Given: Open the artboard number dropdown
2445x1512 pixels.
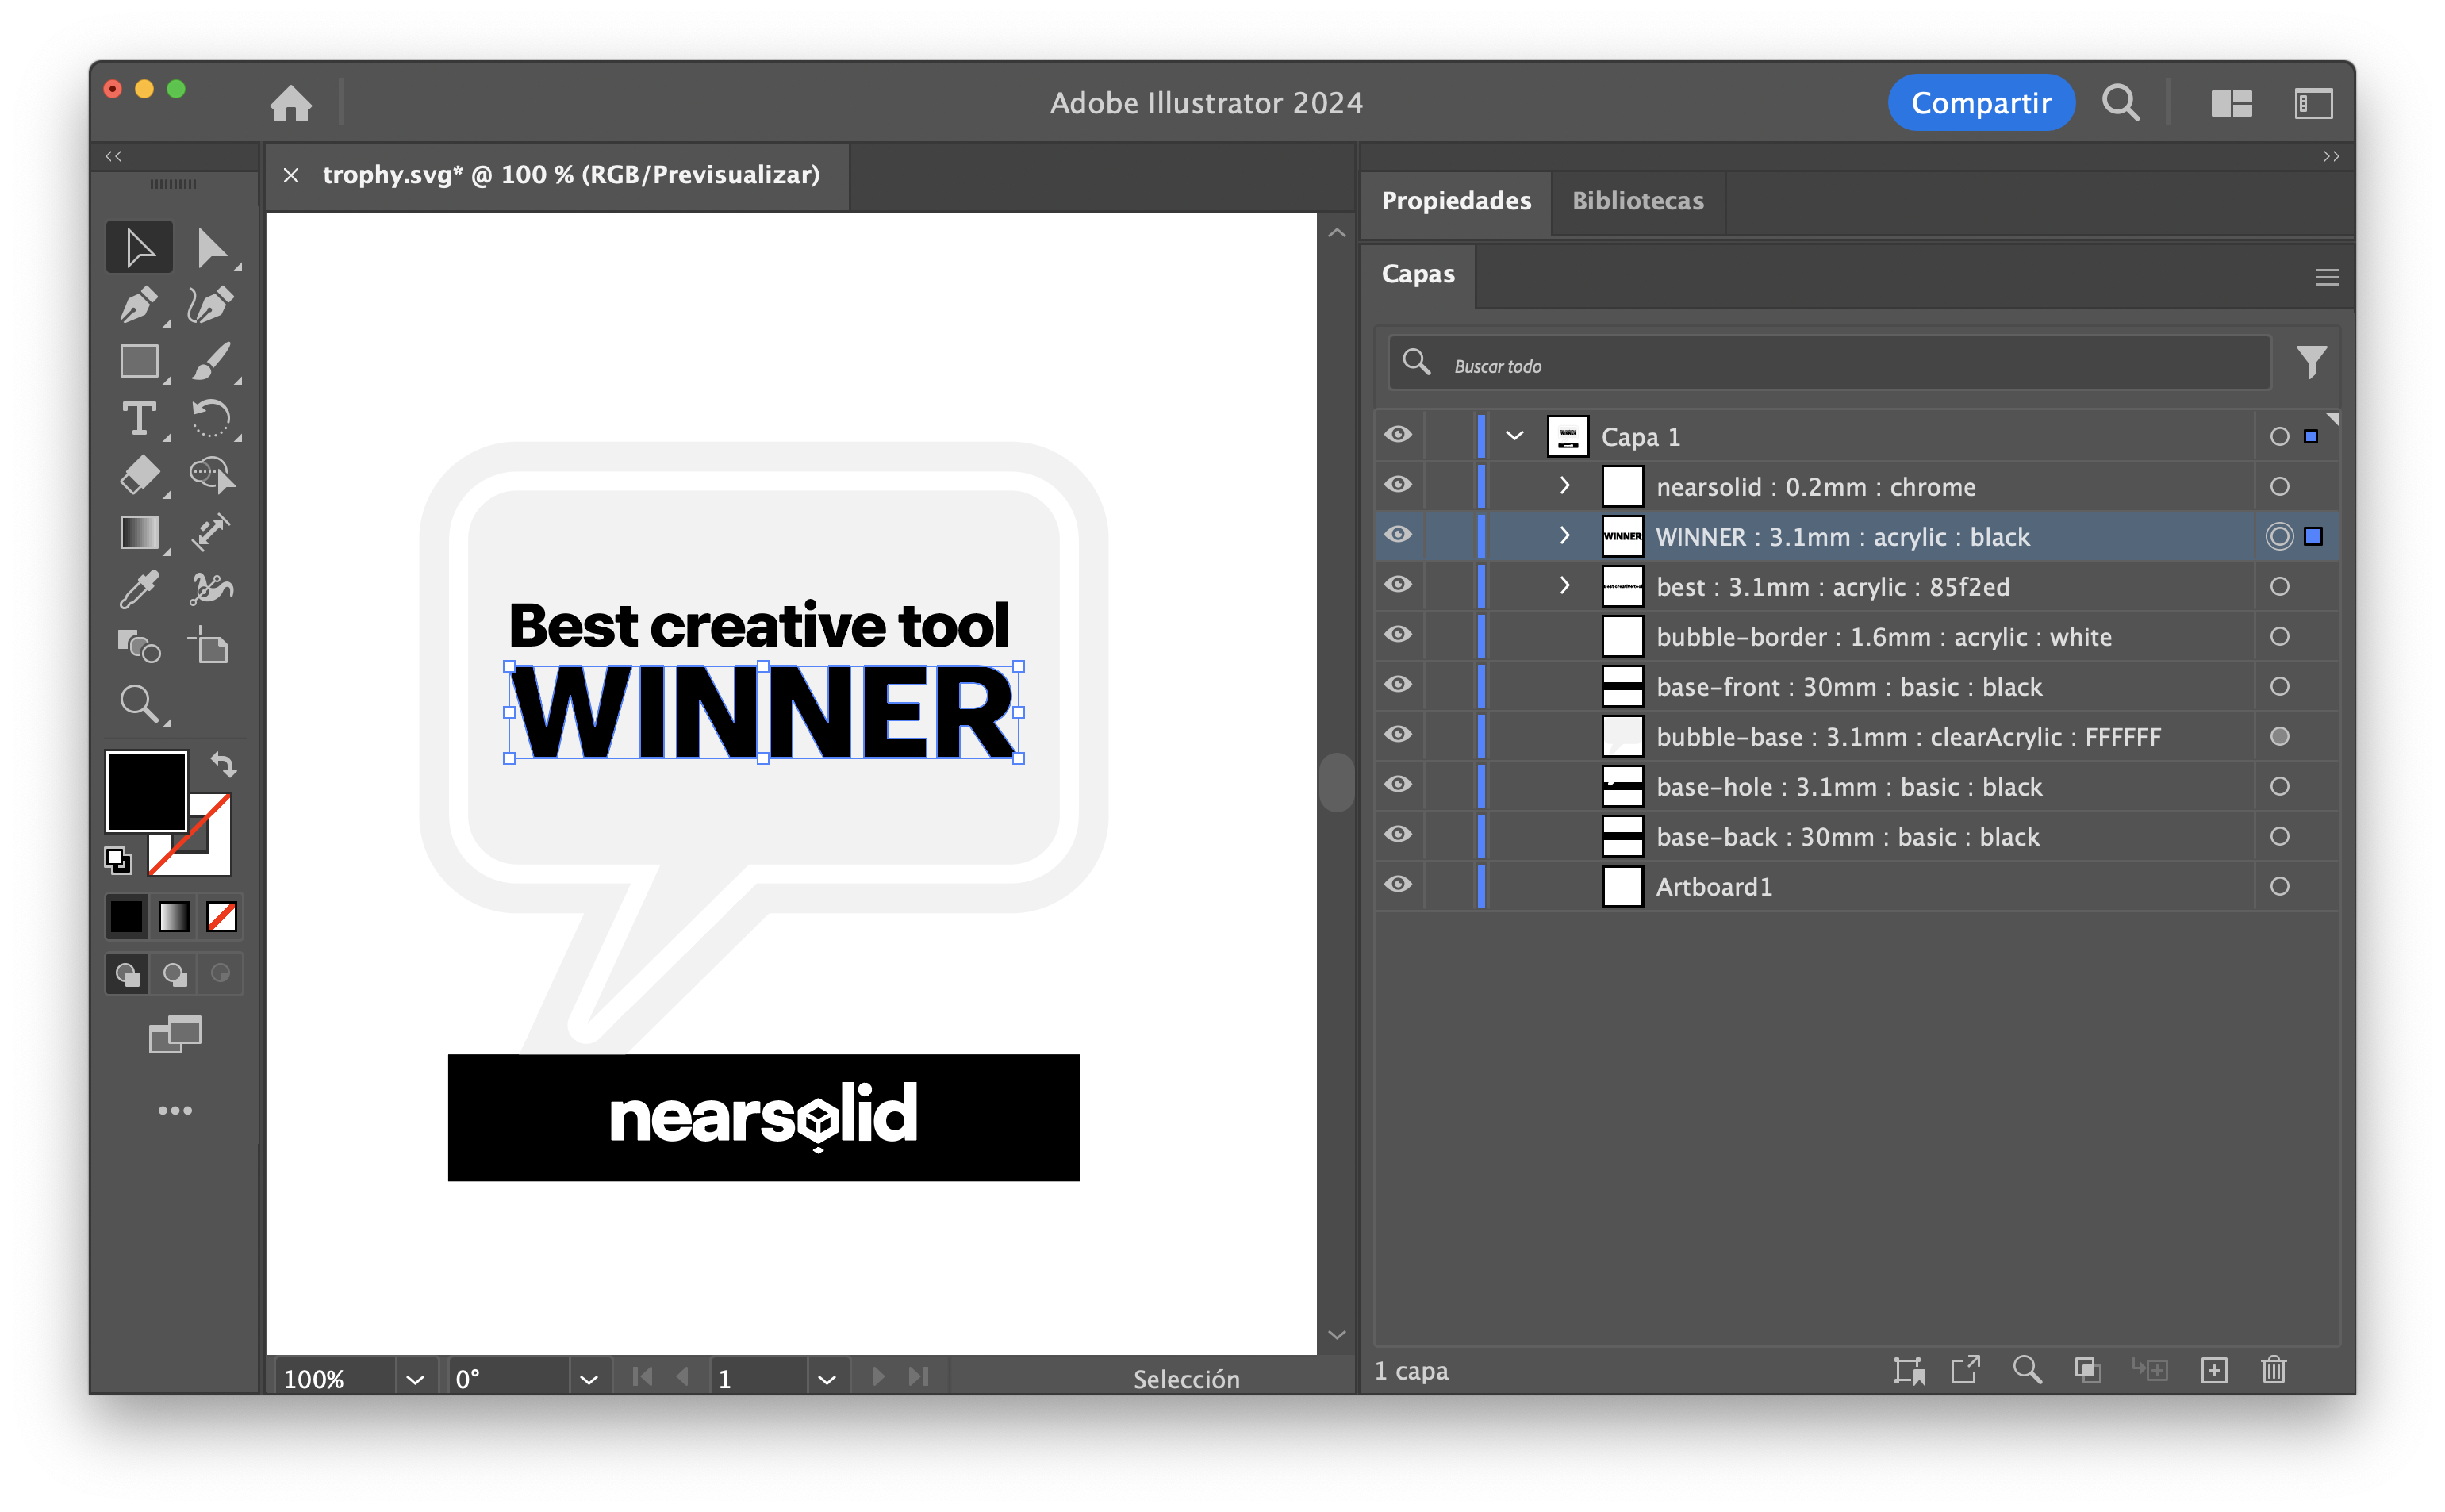Looking at the screenshot, I should [x=826, y=1379].
